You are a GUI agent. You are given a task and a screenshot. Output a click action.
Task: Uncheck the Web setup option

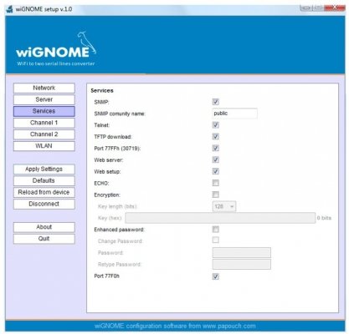[x=216, y=171]
